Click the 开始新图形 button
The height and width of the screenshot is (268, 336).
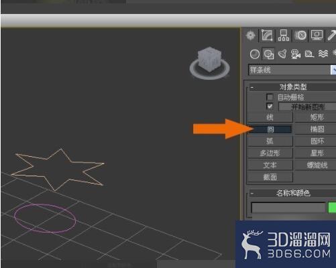[x=307, y=107]
